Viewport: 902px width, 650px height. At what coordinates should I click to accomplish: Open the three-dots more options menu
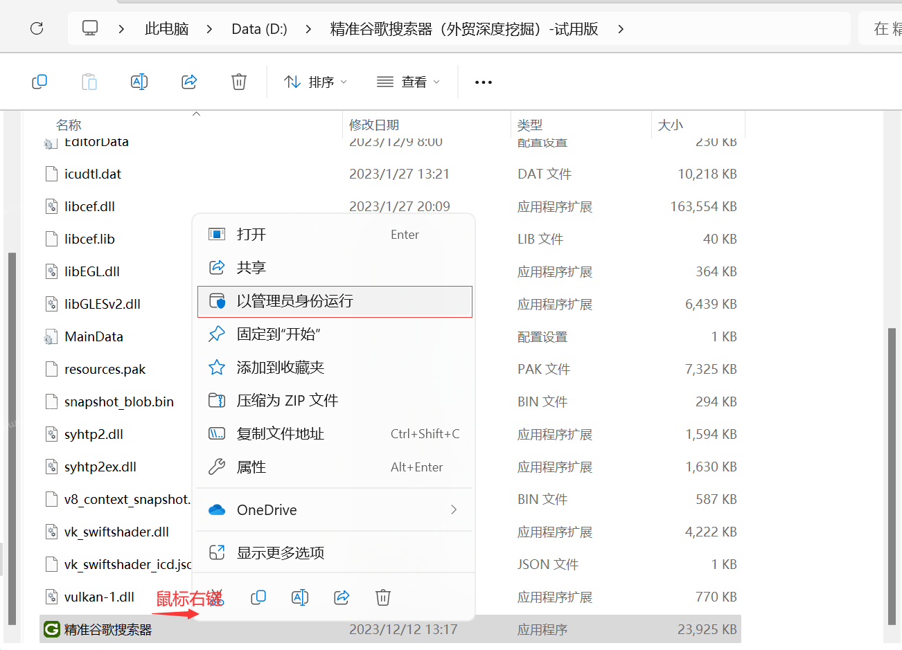click(484, 82)
